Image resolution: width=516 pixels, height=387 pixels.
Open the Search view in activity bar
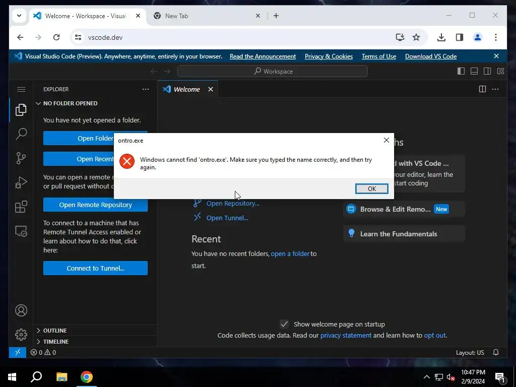pyautogui.click(x=21, y=134)
